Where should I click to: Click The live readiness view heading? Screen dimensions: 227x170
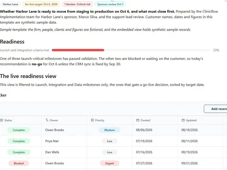tap(28, 76)
